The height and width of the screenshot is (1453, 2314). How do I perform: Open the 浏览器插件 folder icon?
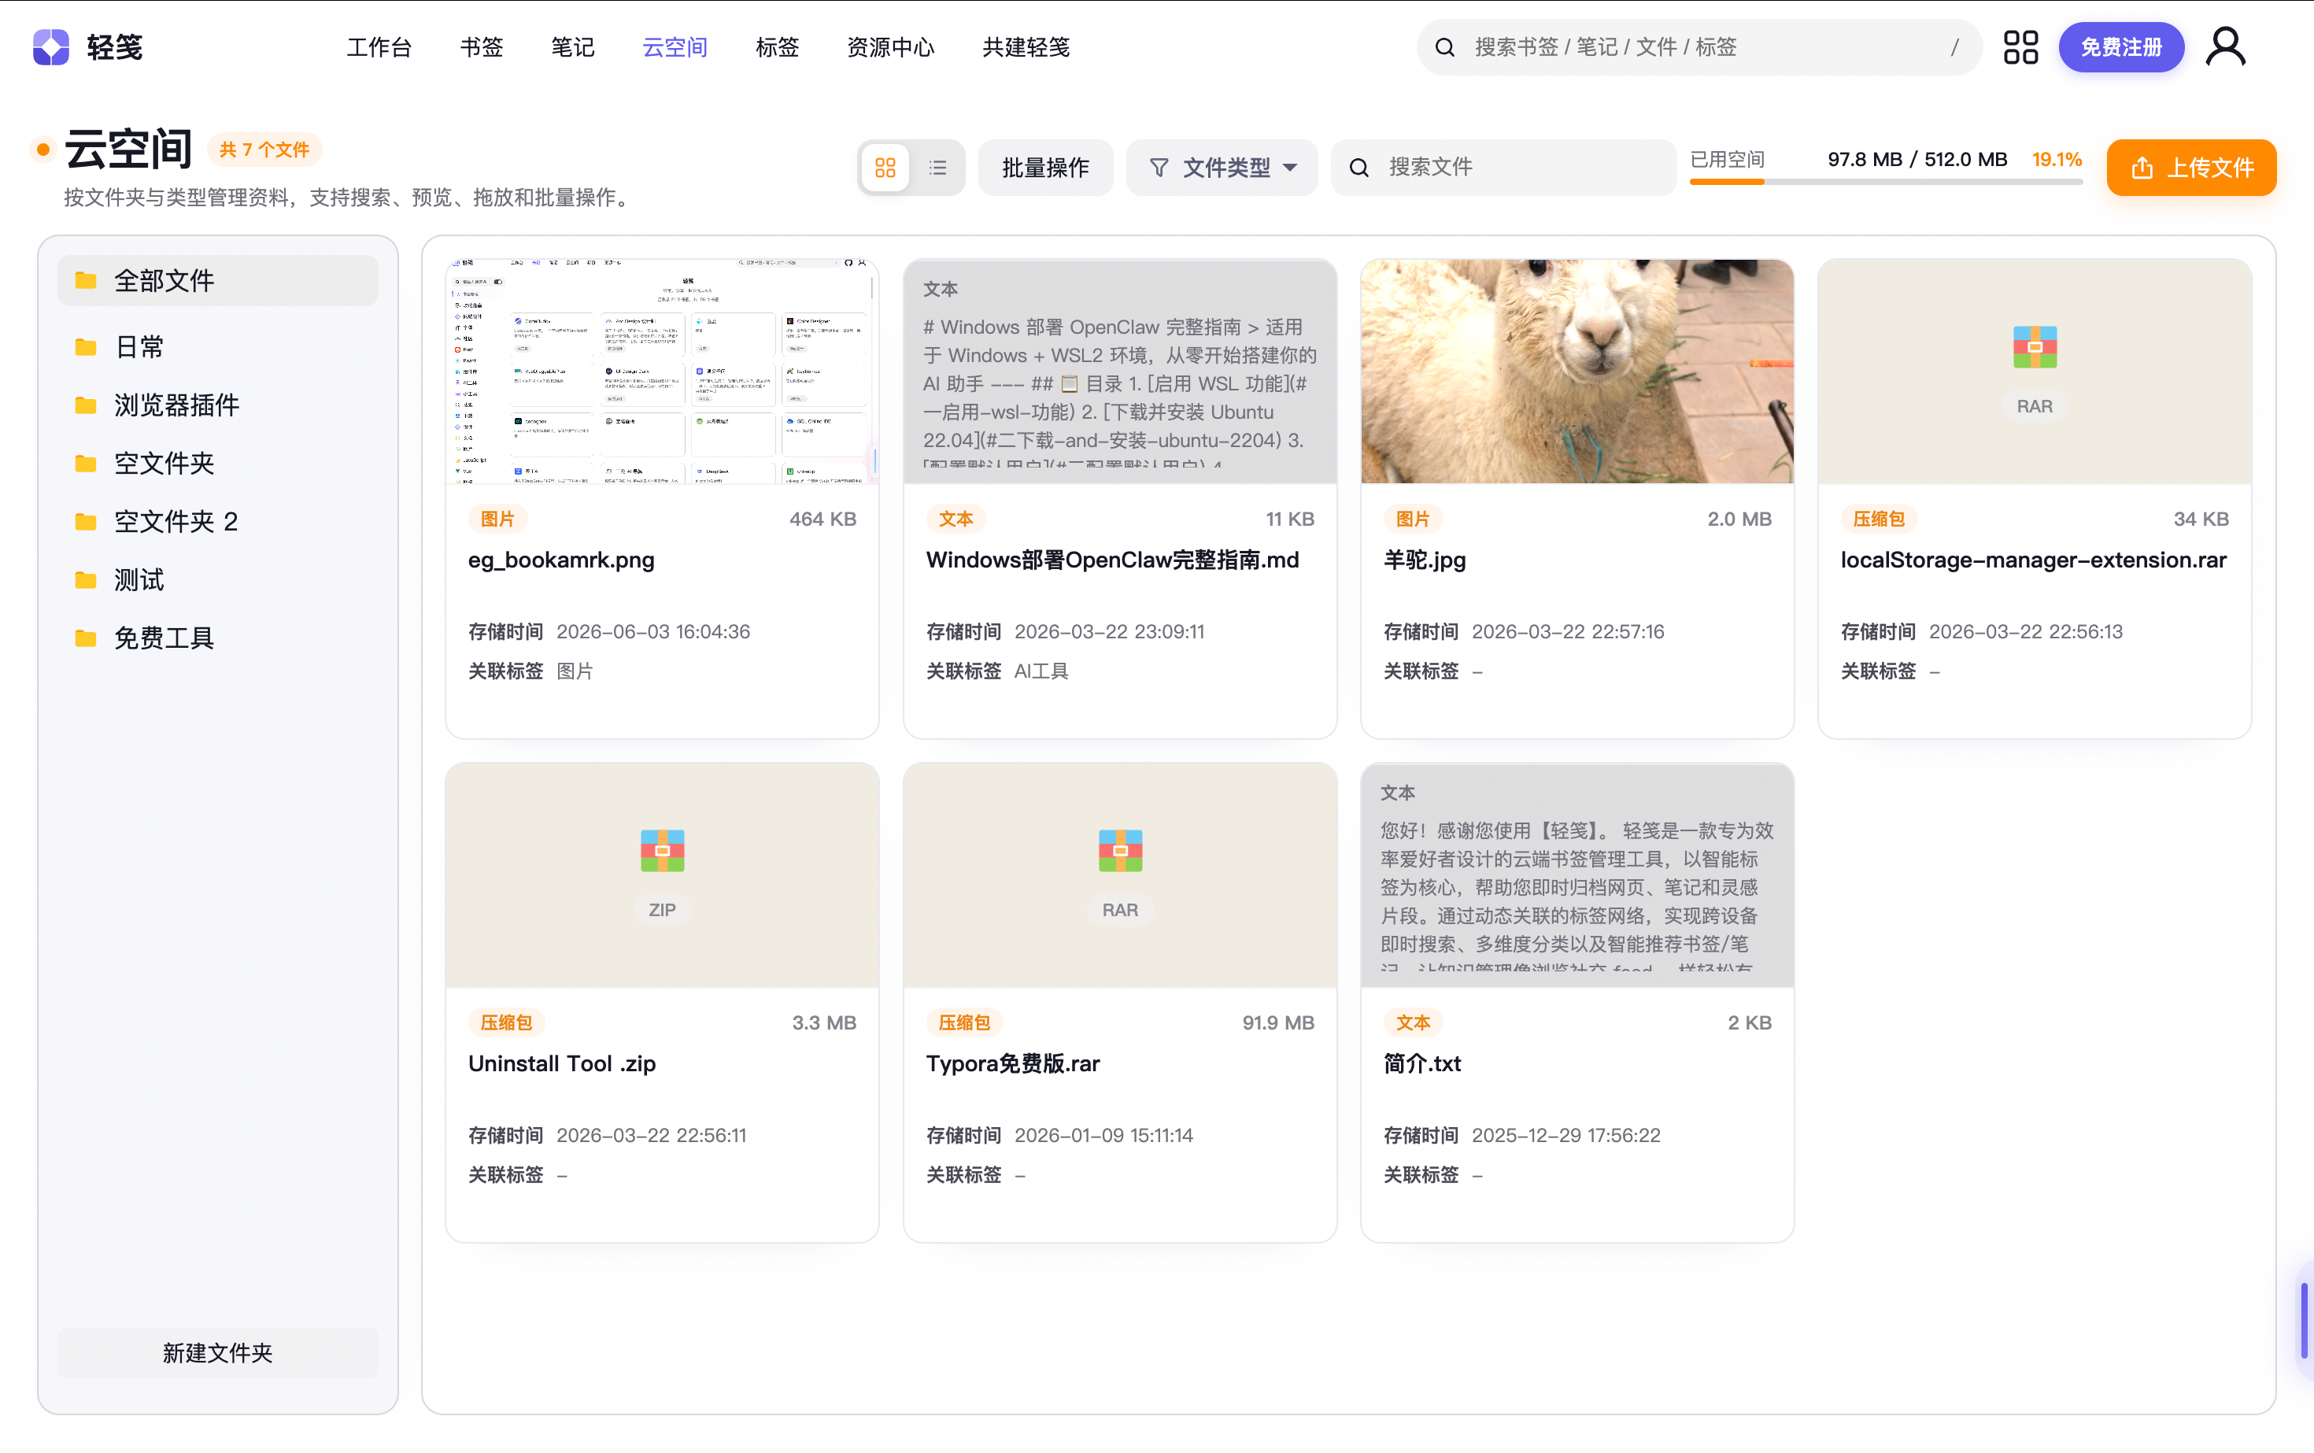coord(86,405)
